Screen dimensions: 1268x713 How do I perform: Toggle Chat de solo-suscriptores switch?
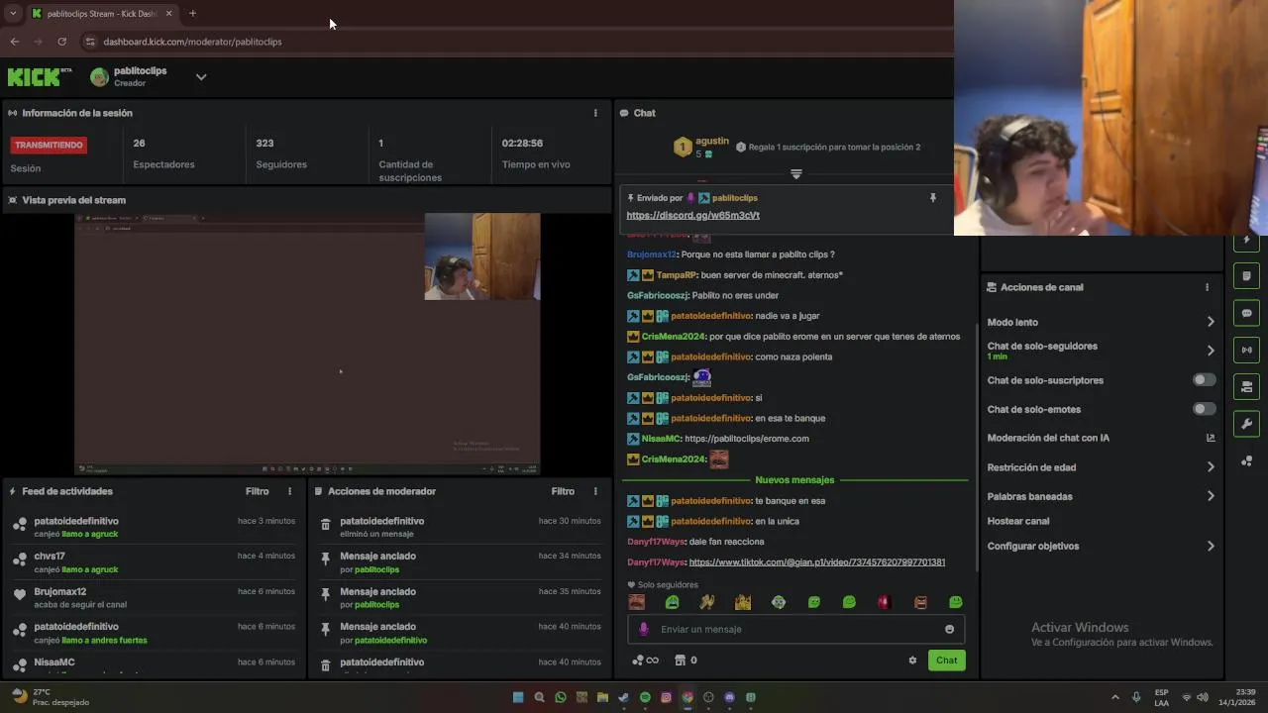point(1204,380)
